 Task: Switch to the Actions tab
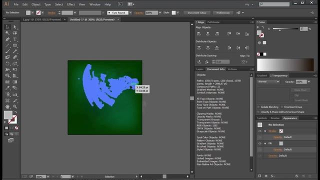[x=232, y=69]
